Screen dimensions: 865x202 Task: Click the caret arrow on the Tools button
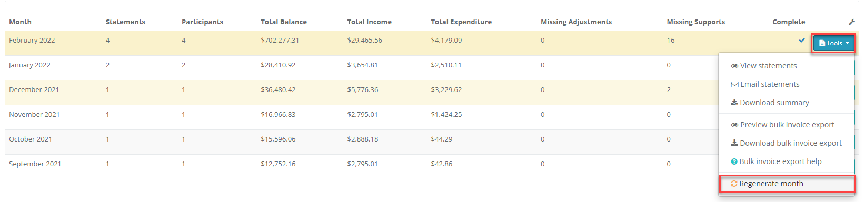click(847, 43)
